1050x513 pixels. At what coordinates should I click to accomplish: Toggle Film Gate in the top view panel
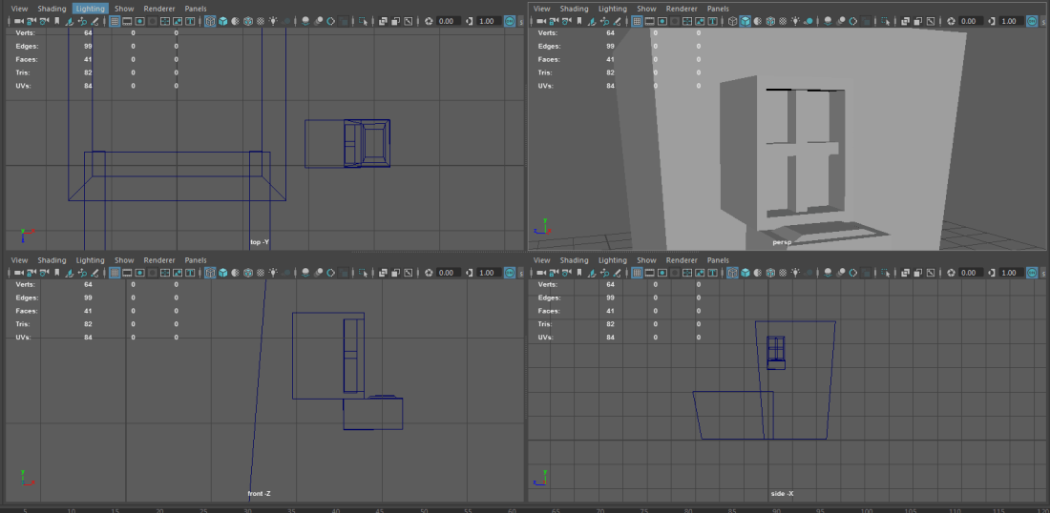[x=127, y=21]
